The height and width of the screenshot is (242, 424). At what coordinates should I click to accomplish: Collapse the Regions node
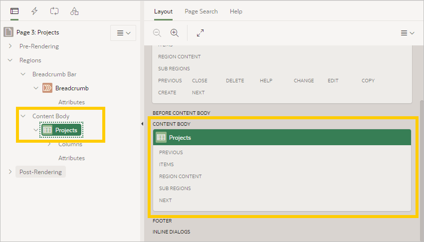tap(10, 60)
